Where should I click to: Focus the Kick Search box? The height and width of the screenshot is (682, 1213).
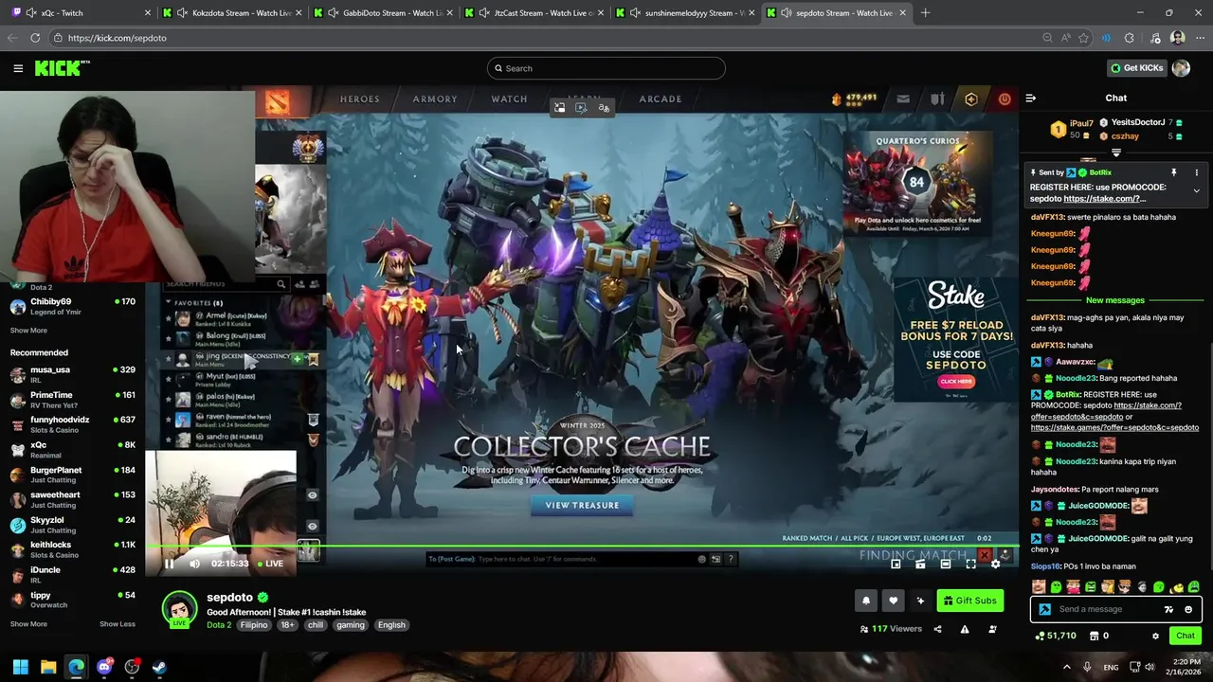pyautogui.click(x=606, y=68)
